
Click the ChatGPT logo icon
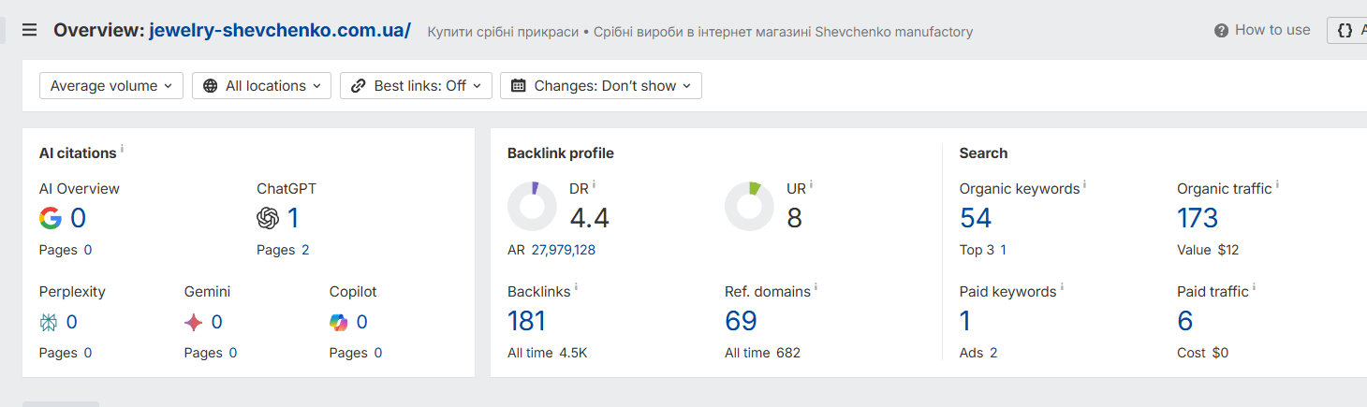tap(268, 218)
